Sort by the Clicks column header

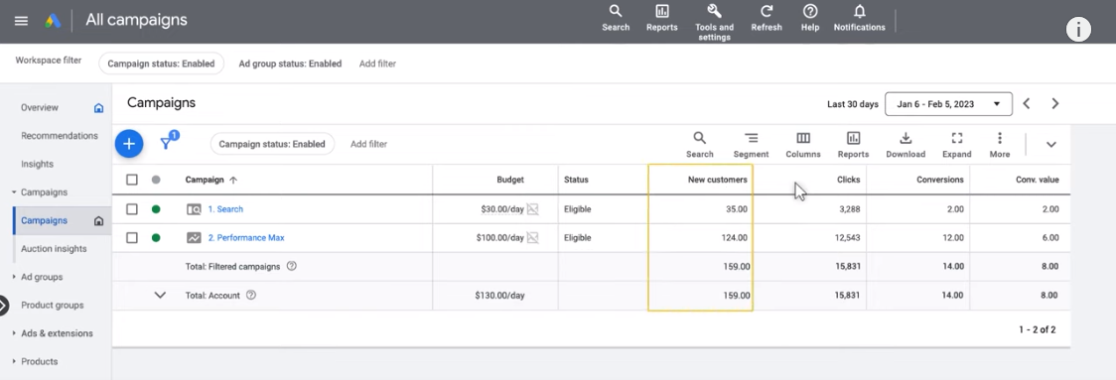[848, 180]
